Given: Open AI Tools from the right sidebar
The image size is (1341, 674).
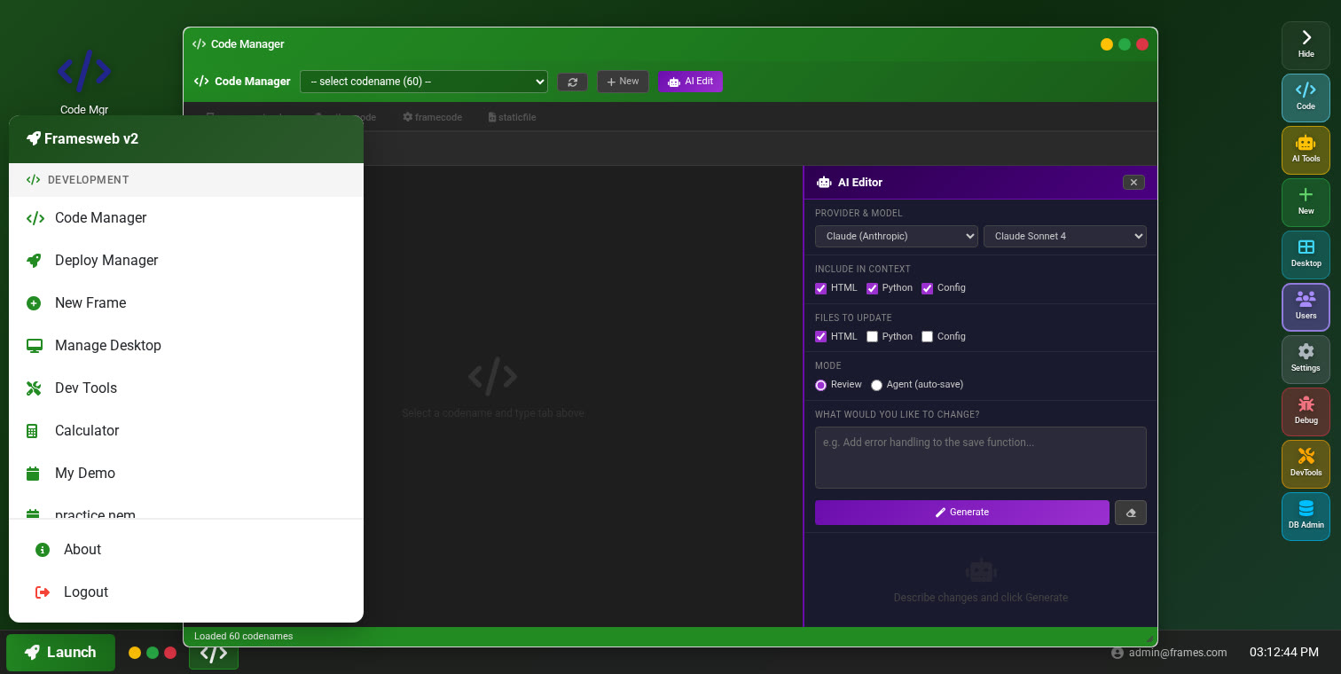Looking at the screenshot, I should [1305, 150].
